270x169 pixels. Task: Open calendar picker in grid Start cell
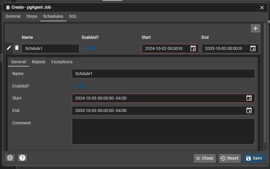(193, 48)
